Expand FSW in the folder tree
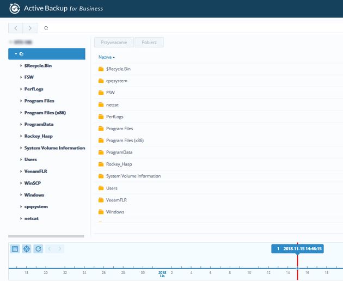The image size is (343, 281). pyautogui.click(x=21, y=77)
